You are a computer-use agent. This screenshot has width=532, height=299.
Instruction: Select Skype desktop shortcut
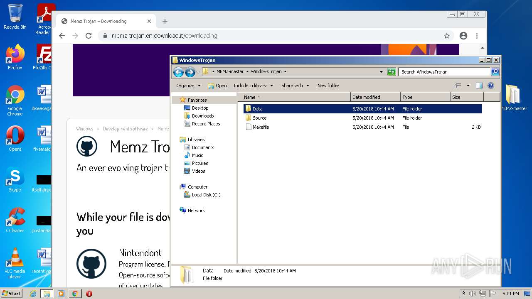(x=15, y=179)
